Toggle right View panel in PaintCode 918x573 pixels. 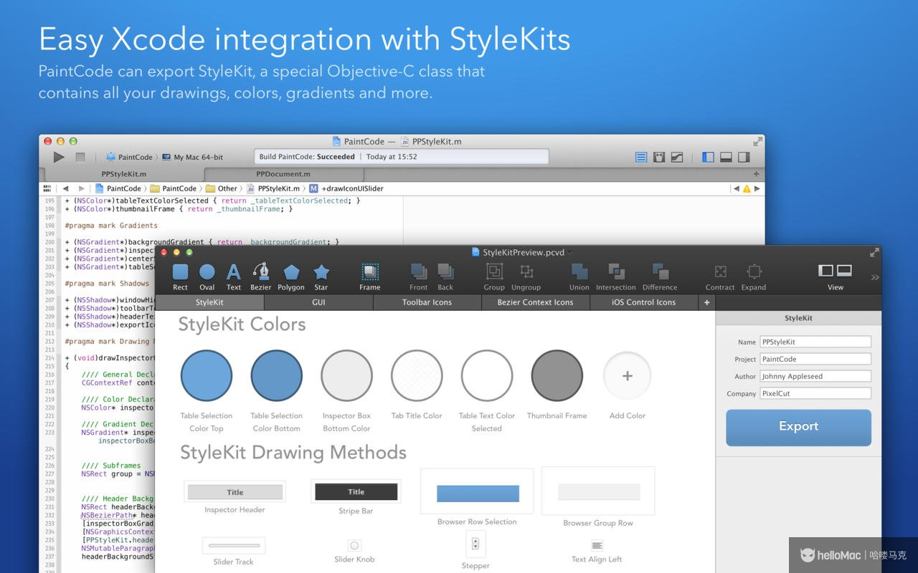click(x=844, y=270)
